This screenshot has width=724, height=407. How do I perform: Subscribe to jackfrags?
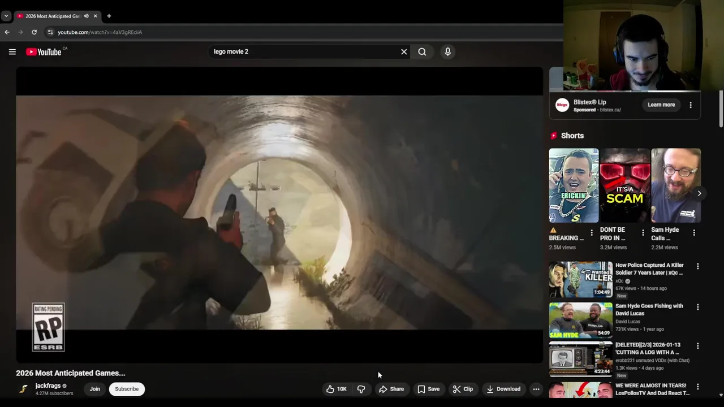click(x=127, y=389)
